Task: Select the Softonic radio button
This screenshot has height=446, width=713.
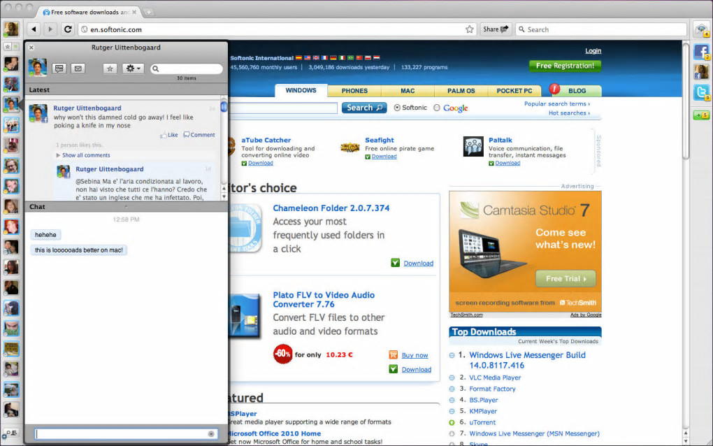Action: pos(398,108)
